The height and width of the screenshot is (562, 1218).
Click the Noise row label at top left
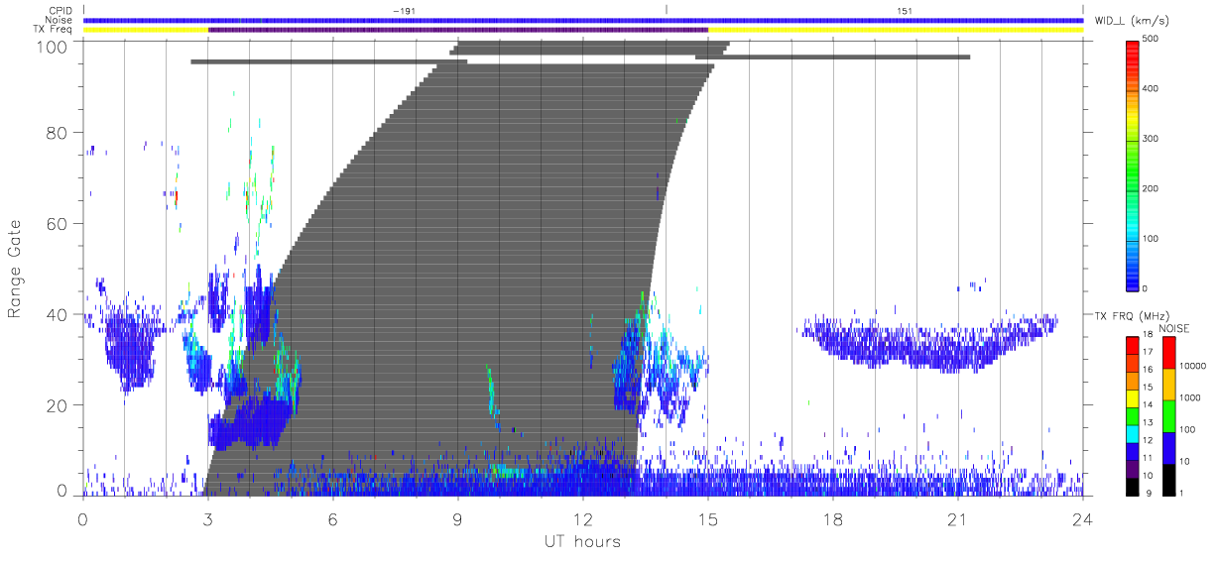[x=59, y=20]
